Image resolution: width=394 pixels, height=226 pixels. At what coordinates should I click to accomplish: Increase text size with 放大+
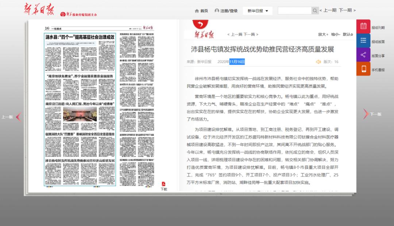click(x=323, y=34)
